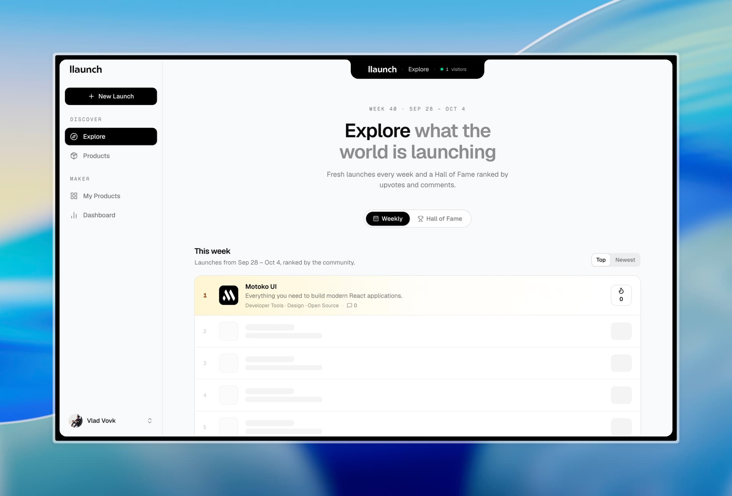Sort launches by Newest

click(x=625, y=260)
